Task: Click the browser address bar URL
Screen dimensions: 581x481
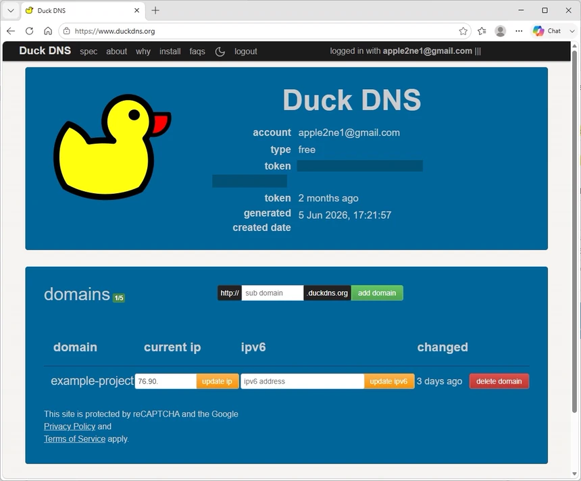Action: click(x=115, y=31)
